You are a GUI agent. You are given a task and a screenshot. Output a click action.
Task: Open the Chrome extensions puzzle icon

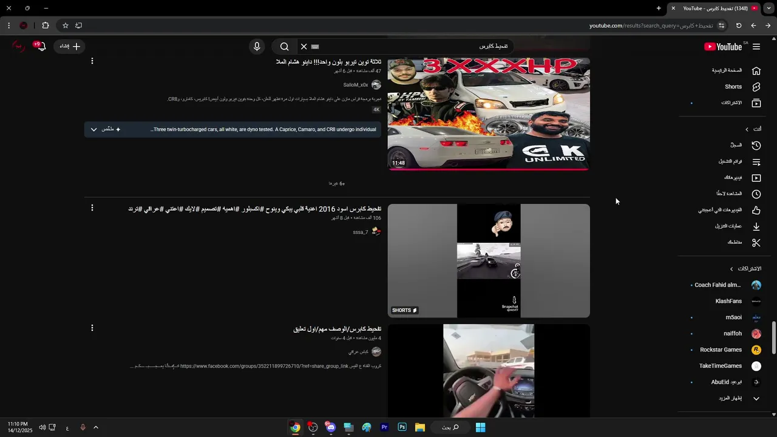coord(46,25)
